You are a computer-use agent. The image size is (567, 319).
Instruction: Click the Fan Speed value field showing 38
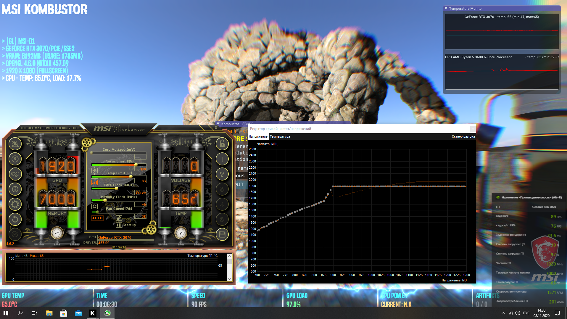tap(141, 216)
